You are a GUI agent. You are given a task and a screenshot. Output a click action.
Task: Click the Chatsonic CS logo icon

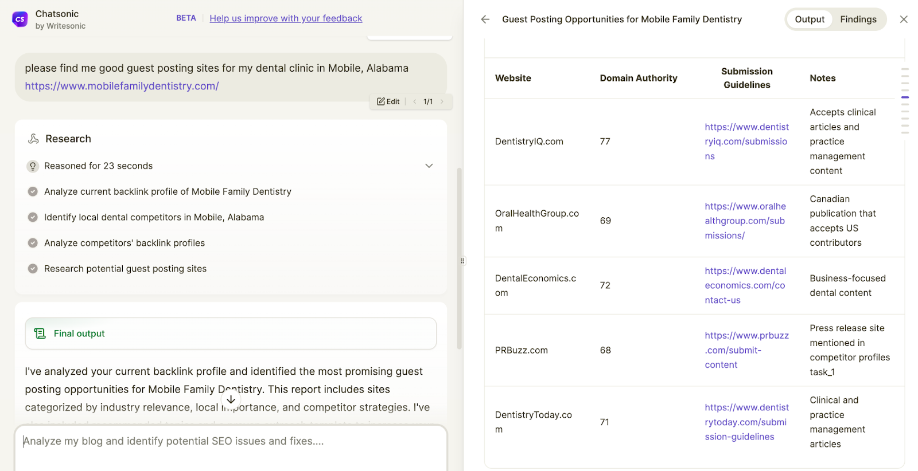pos(20,19)
